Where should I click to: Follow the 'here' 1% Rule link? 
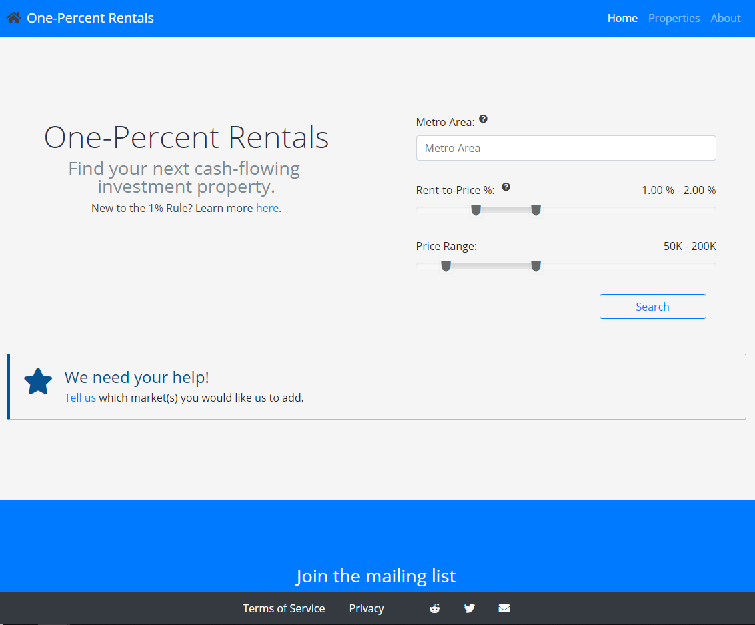267,208
